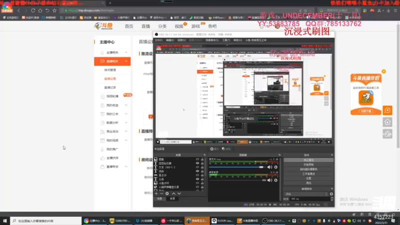
Task: Collapse the 主播相关 sidebar section
Action: tap(126, 52)
